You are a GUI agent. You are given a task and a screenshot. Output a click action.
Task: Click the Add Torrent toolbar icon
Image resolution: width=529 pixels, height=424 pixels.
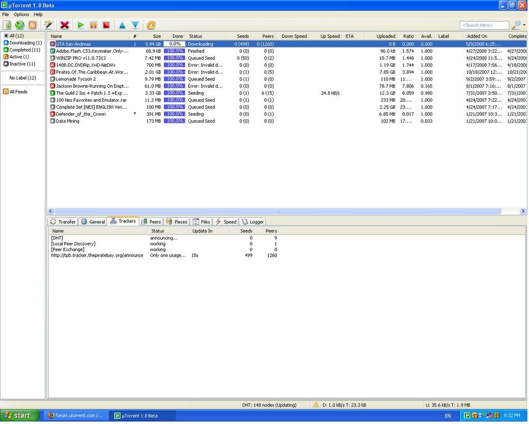(7, 25)
